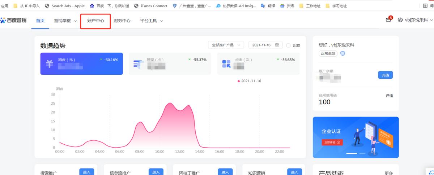Click the user avatar icon beside vbj东悦禾科
Viewport: 434px width, 175px height.
click(x=400, y=20)
